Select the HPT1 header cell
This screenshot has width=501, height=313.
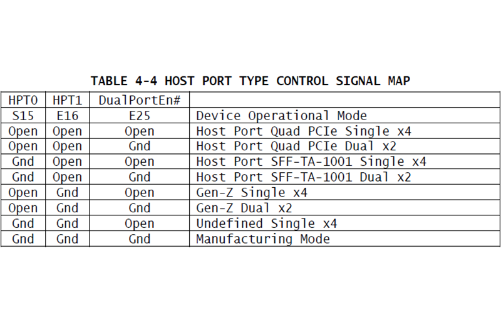[x=68, y=100]
